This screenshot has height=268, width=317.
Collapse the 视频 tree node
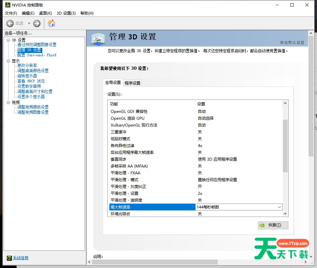8,102
